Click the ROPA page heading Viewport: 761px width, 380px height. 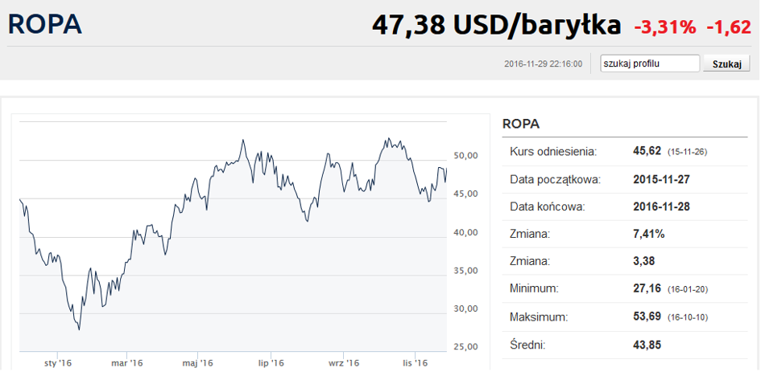coord(44,25)
